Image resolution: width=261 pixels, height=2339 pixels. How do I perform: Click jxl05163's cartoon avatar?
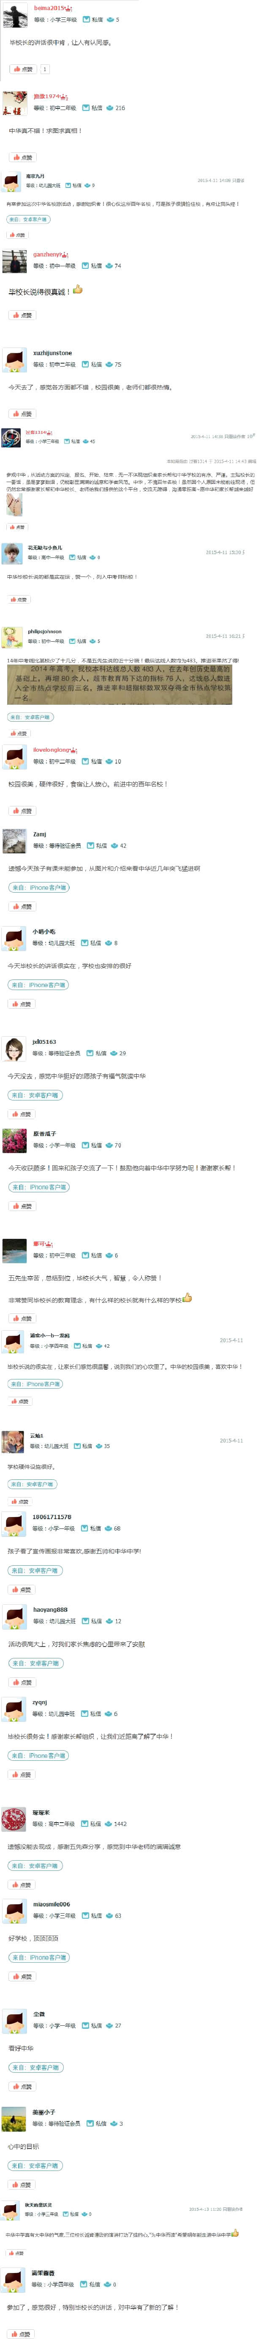point(14,1050)
